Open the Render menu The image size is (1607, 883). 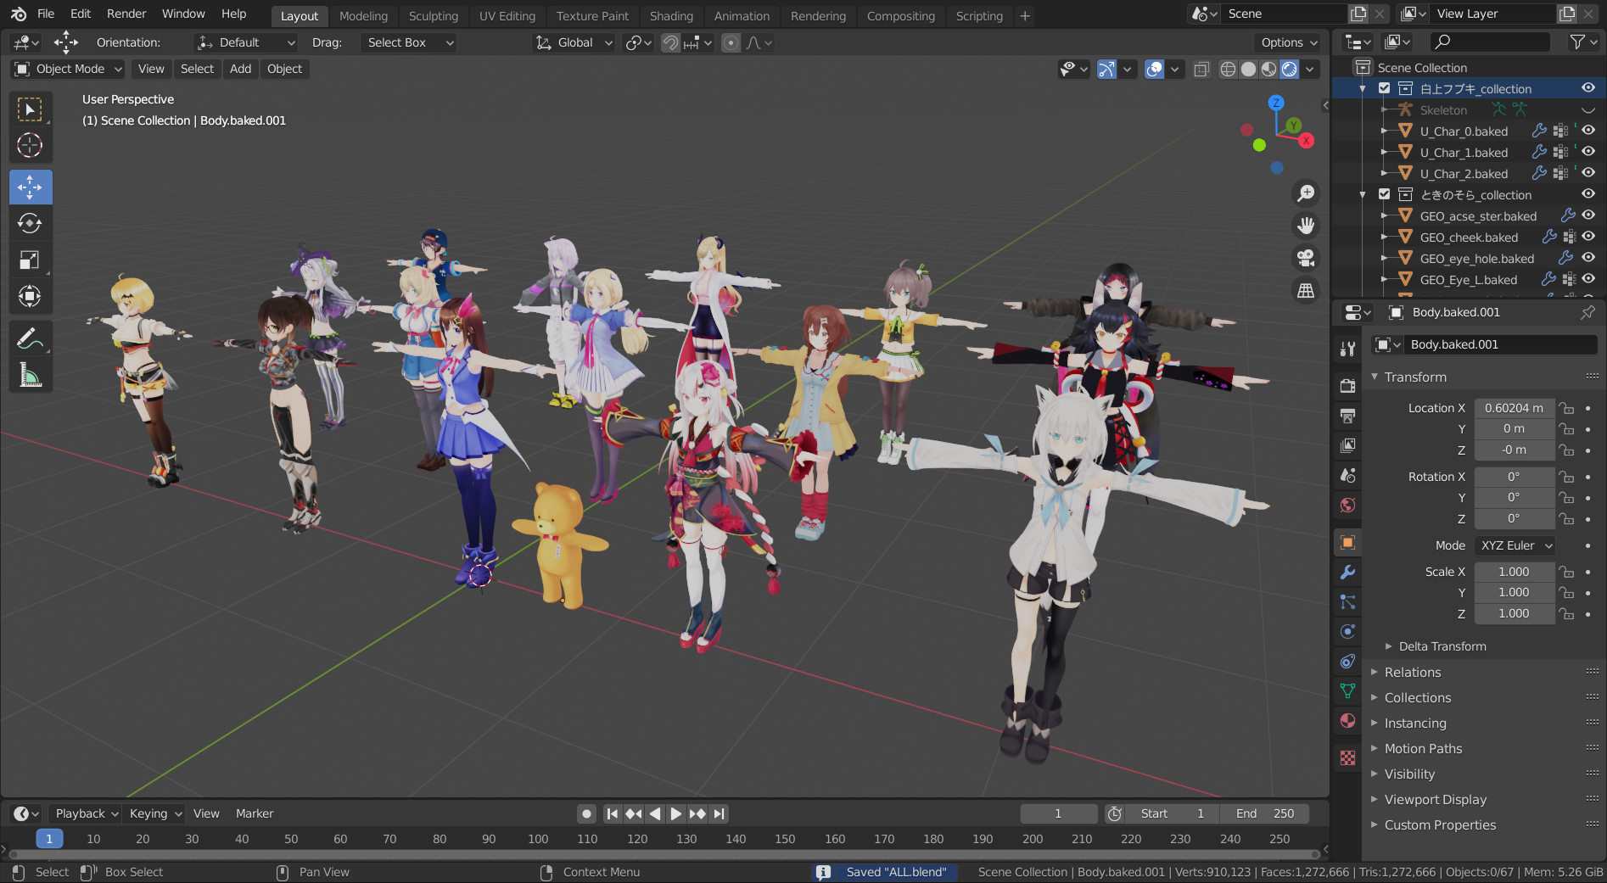[126, 13]
